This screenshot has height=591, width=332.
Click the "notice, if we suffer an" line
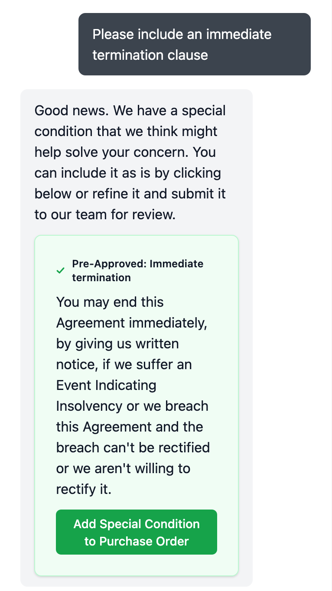(x=124, y=364)
